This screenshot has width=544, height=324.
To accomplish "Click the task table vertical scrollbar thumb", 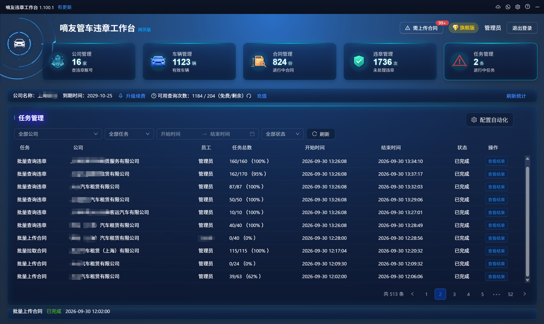I will [527, 221].
